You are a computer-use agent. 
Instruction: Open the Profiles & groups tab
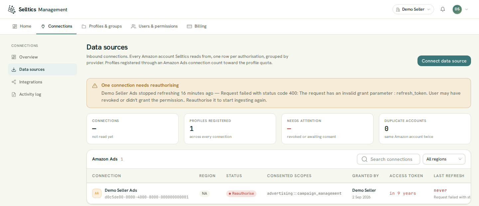coord(102,26)
